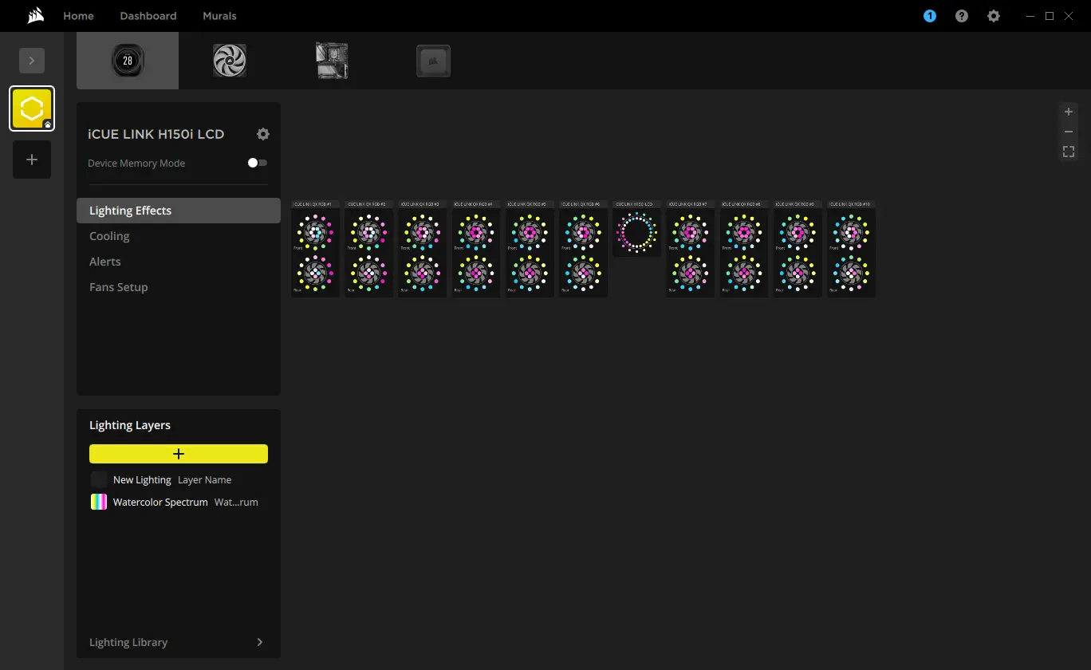The width and height of the screenshot is (1091, 670).
Task: Select front fan of QX RGB #8
Action: tap(744, 233)
